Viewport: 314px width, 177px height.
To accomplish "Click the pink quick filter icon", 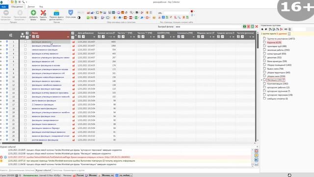I will coord(249,27).
